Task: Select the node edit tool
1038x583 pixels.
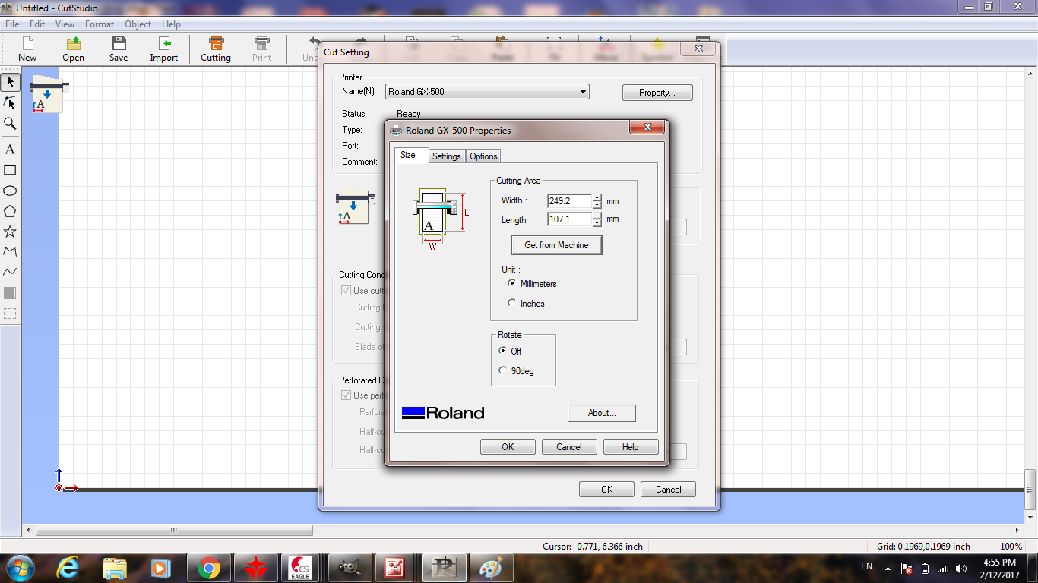Action: coord(10,102)
